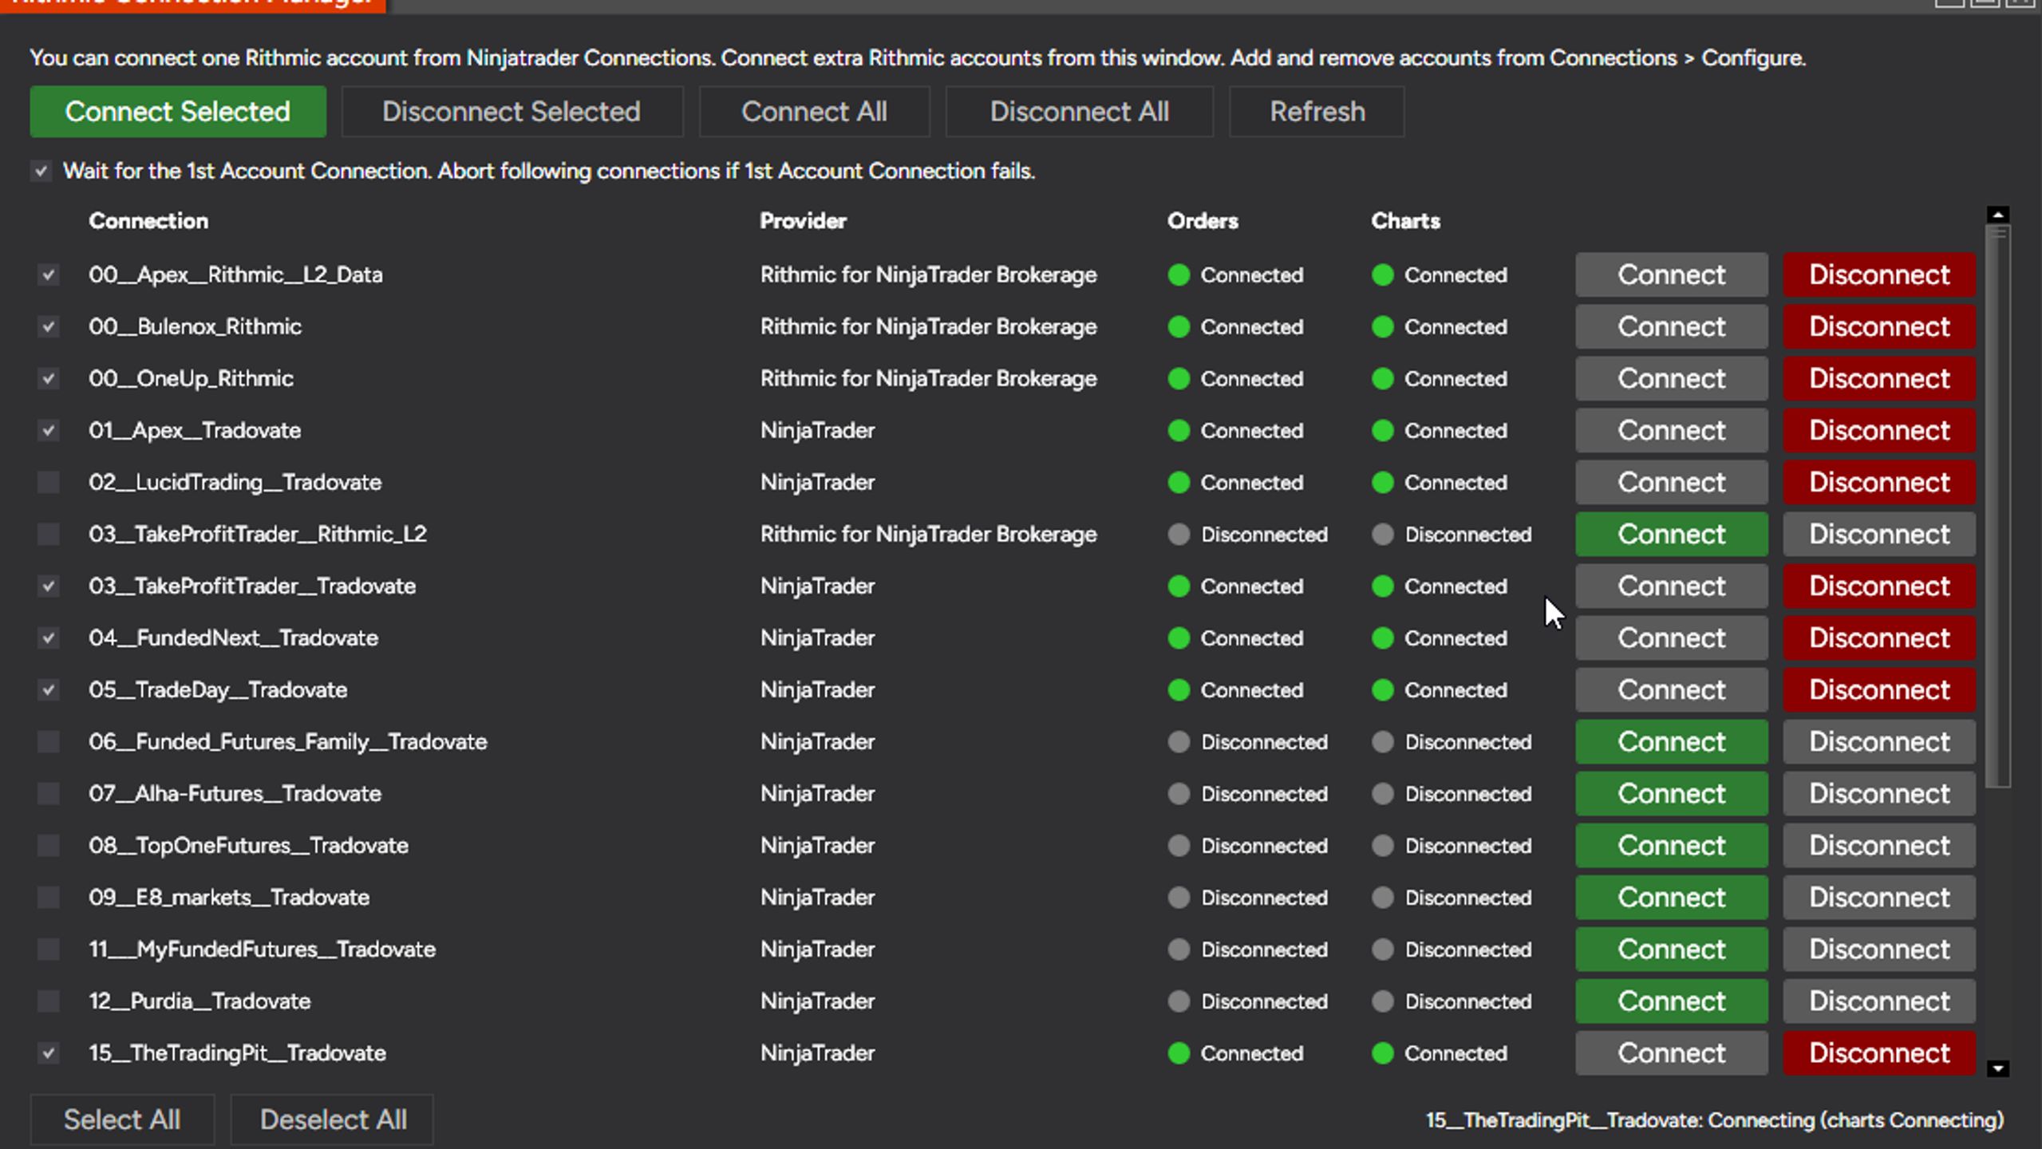Click the Provider column header
The image size is (2042, 1149).
pyautogui.click(x=803, y=221)
